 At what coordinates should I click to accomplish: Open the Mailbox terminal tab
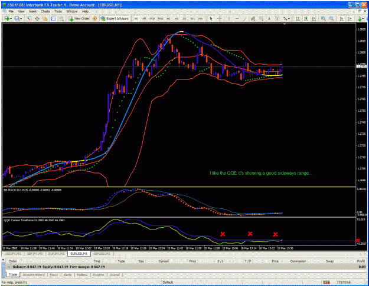click(x=82, y=275)
